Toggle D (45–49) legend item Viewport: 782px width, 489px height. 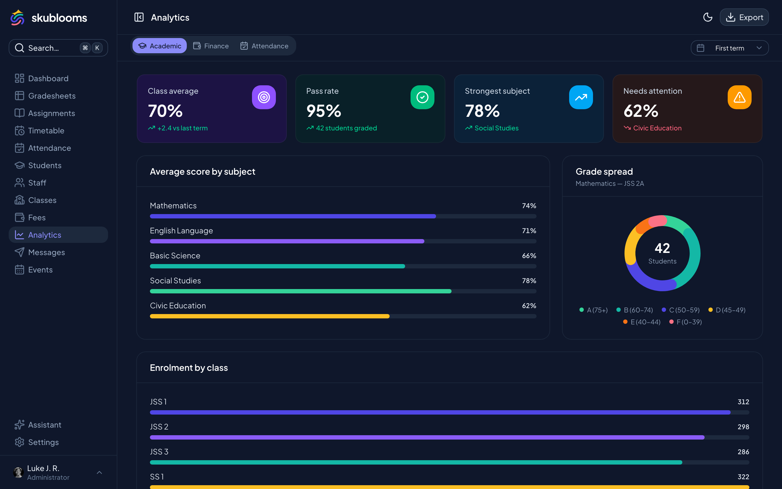(x=727, y=310)
